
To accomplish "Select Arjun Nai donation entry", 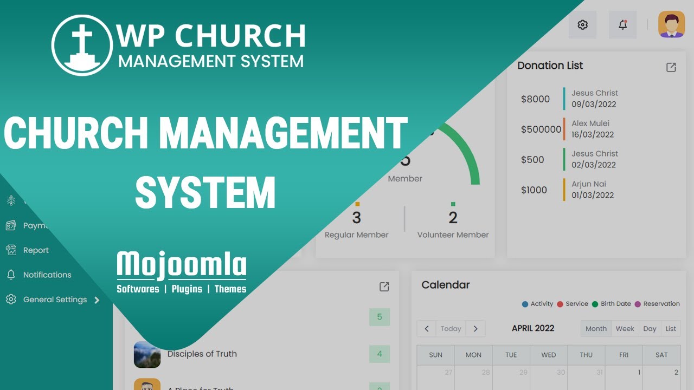I will pyautogui.click(x=593, y=190).
